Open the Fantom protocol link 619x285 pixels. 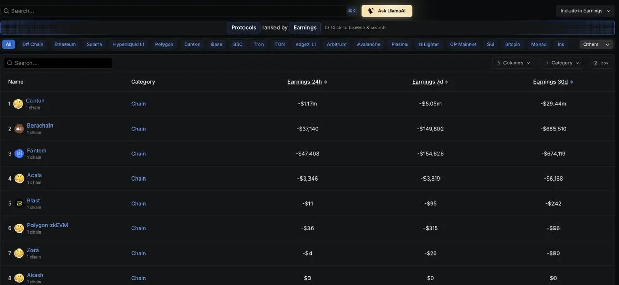pos(37,151)
